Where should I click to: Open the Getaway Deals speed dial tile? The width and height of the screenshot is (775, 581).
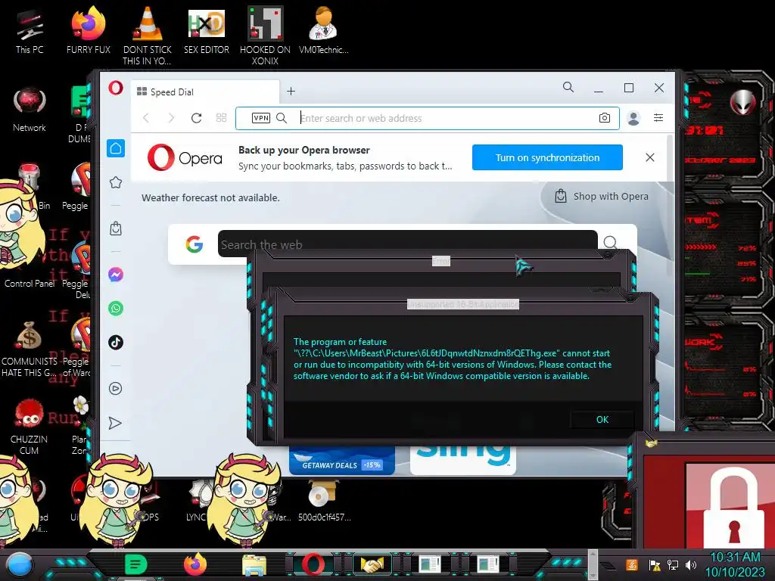tap(341, 460)
